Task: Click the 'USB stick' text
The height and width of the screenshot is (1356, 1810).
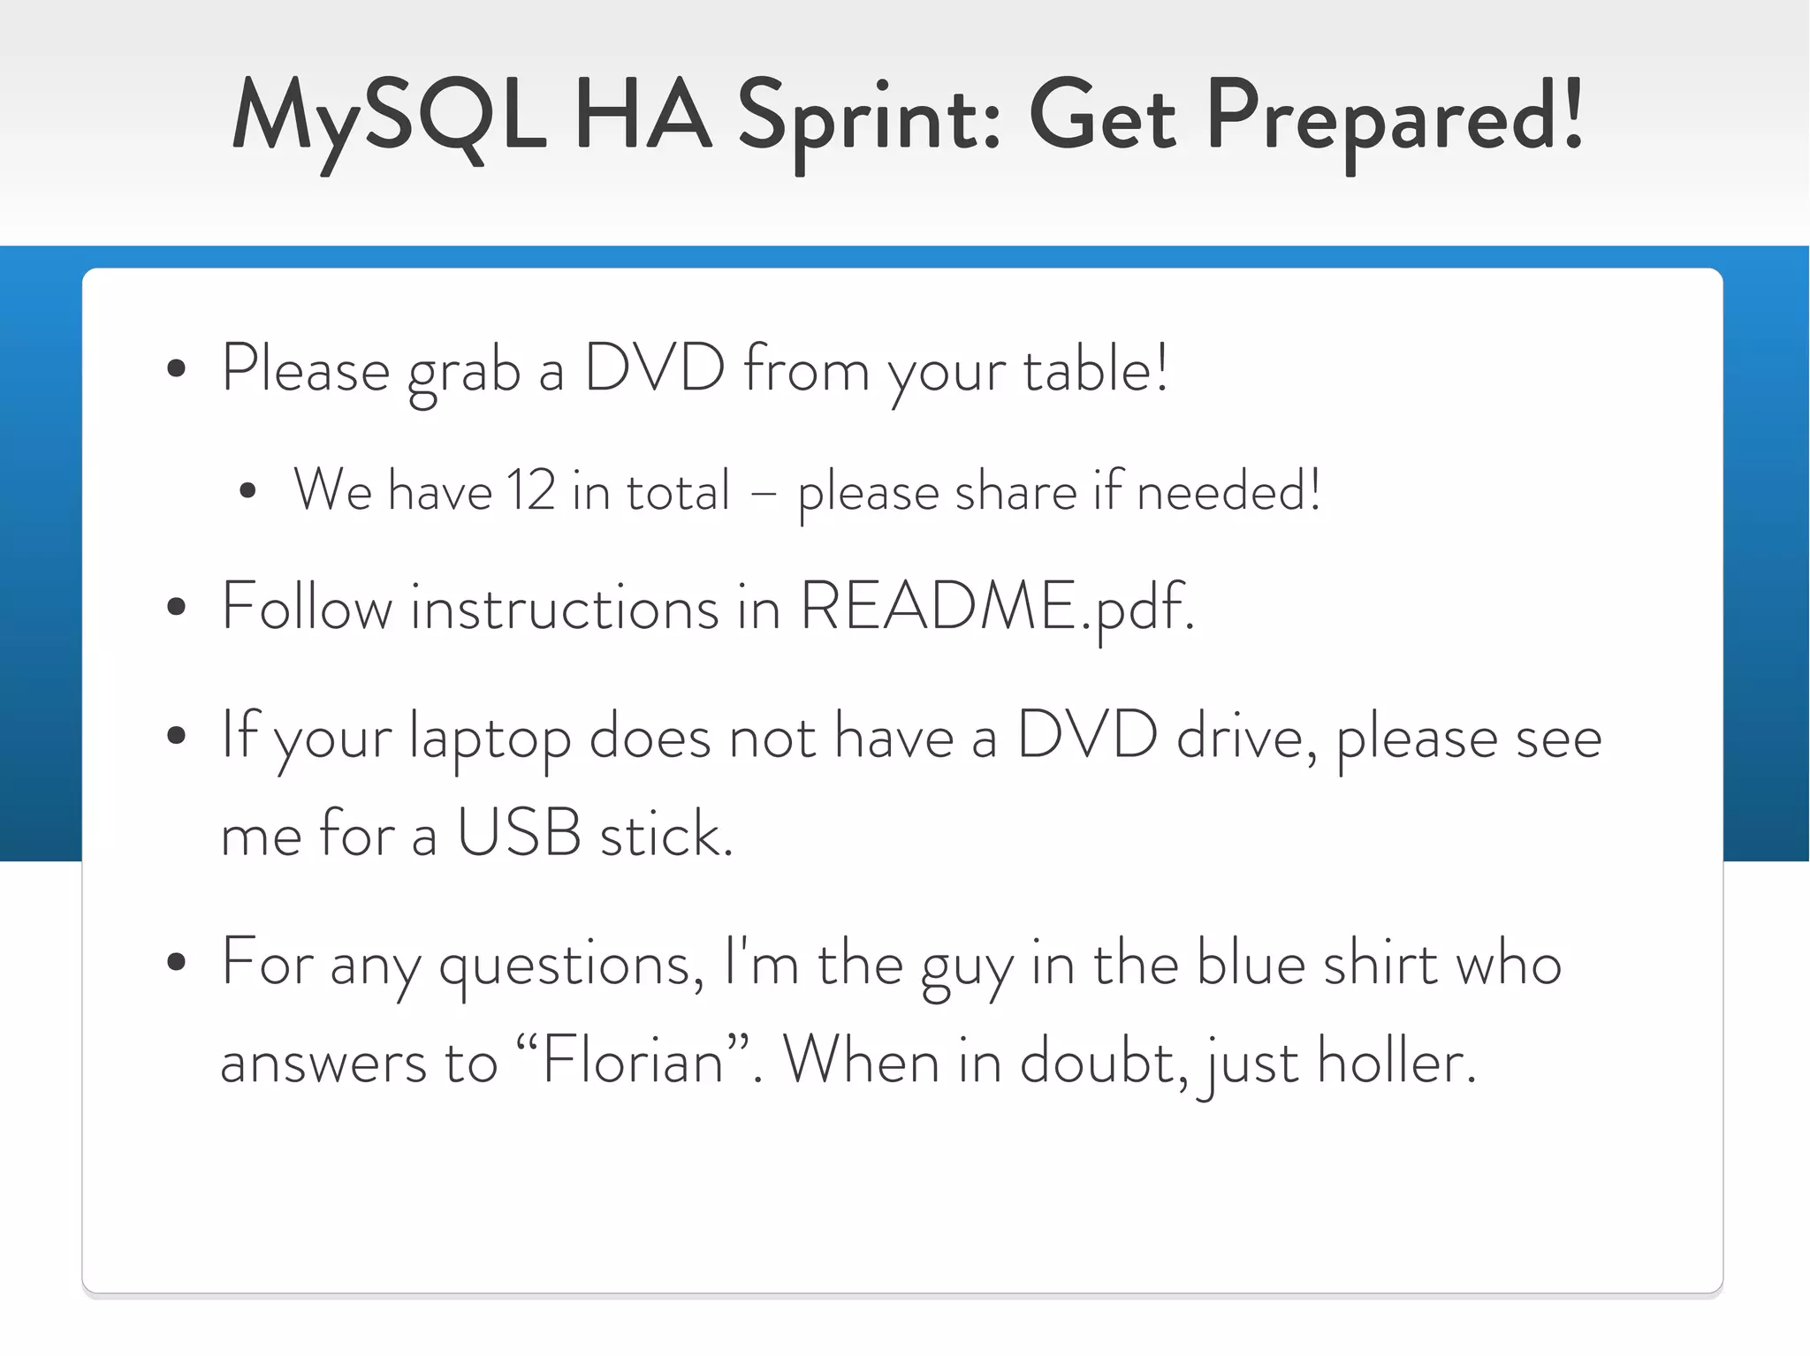Action: coord(592,833)
